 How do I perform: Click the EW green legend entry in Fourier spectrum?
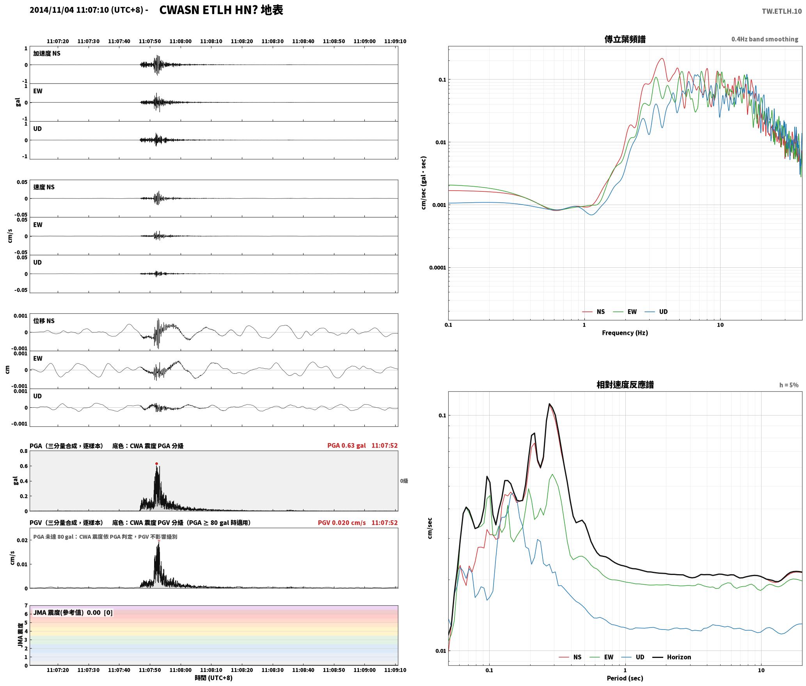(x=625, y=312)
